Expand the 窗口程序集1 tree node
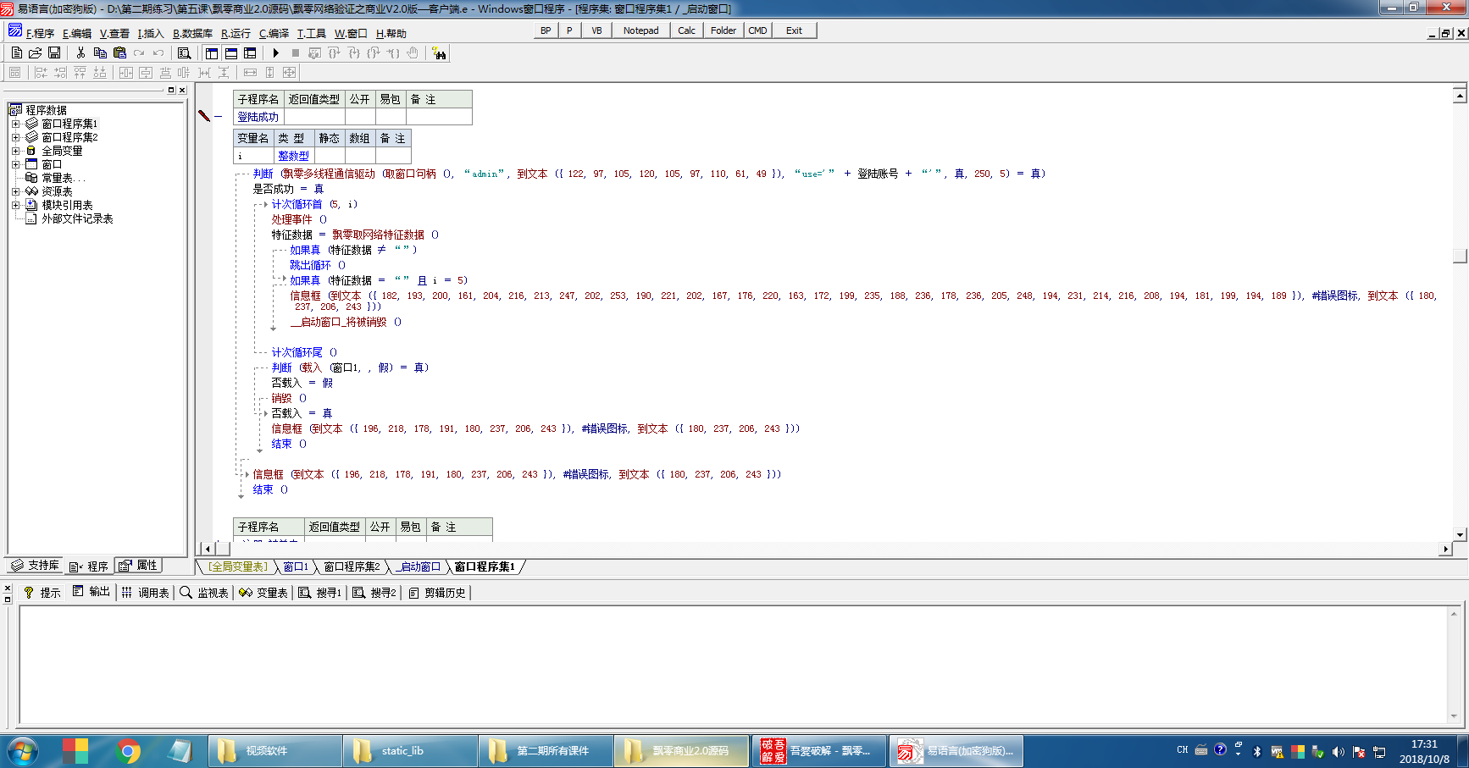Image resolution: width=1469 pixels, height=768 pixels. tap(15, 124)
